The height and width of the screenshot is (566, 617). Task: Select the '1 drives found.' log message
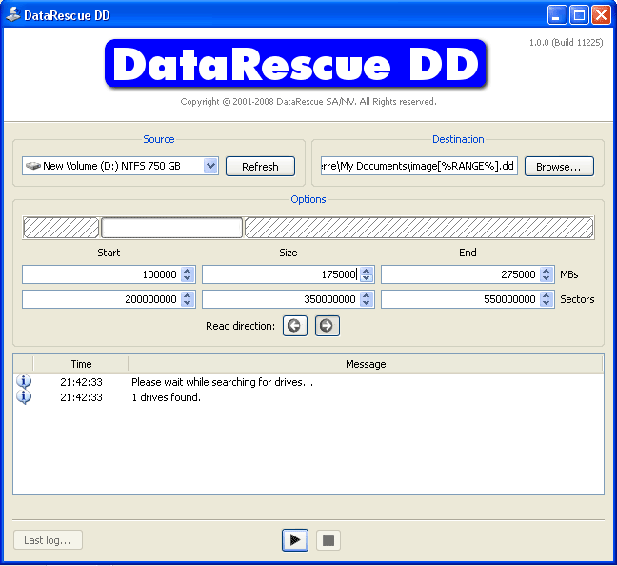[166, 397]
